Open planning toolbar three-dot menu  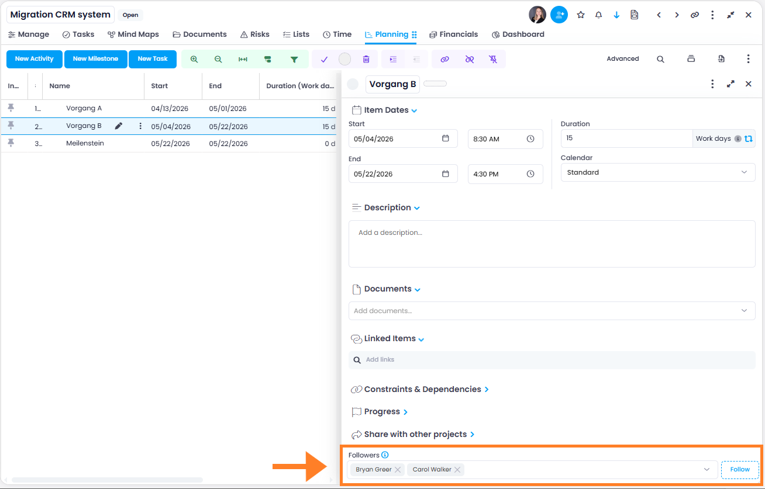point(748,59)
